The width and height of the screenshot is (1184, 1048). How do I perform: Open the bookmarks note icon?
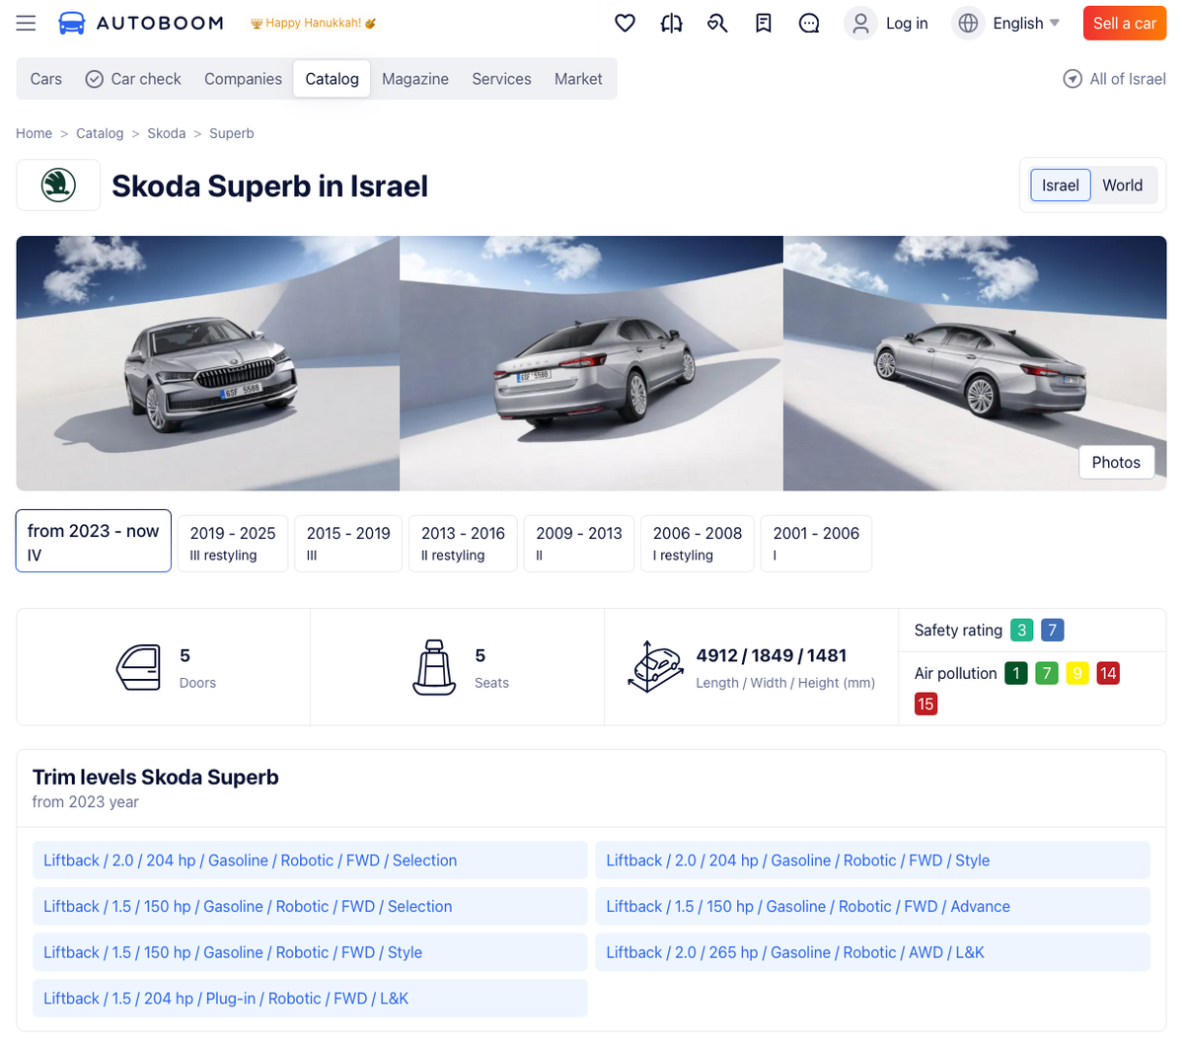764,23
